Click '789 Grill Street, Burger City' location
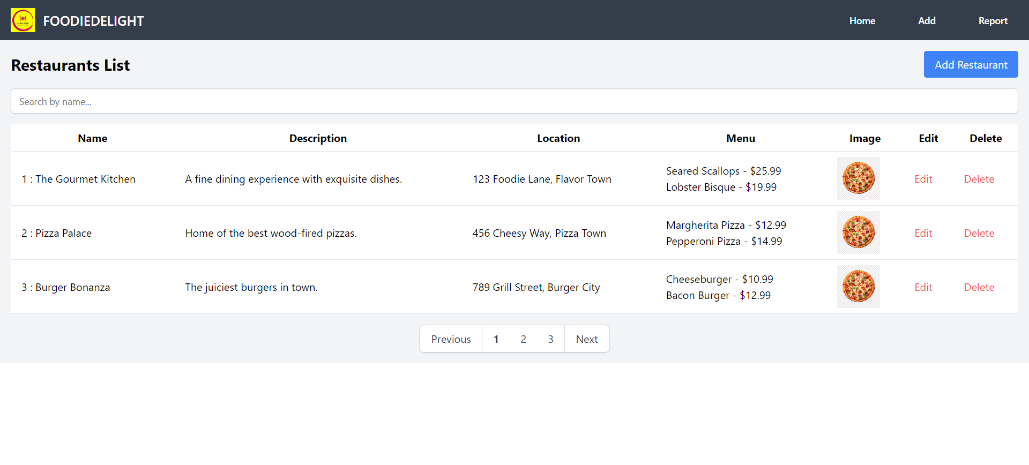This screenshot has width=1029, height=465. [x=536, y=287]
